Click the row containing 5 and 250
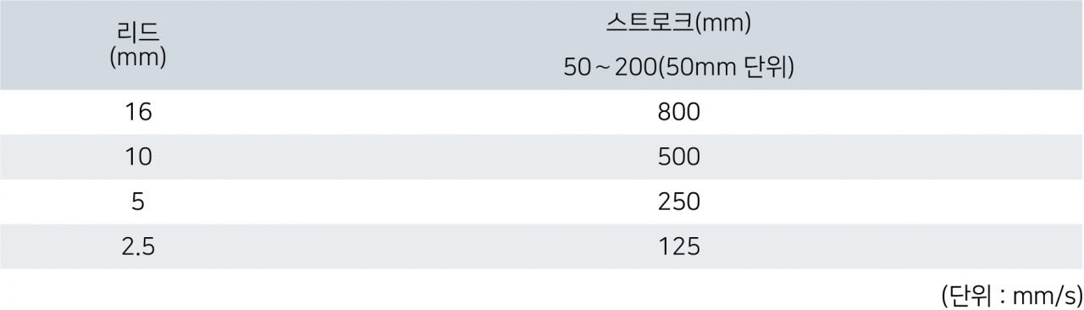The height and width of the screenshot is (310, 1084). pos(542,202)
